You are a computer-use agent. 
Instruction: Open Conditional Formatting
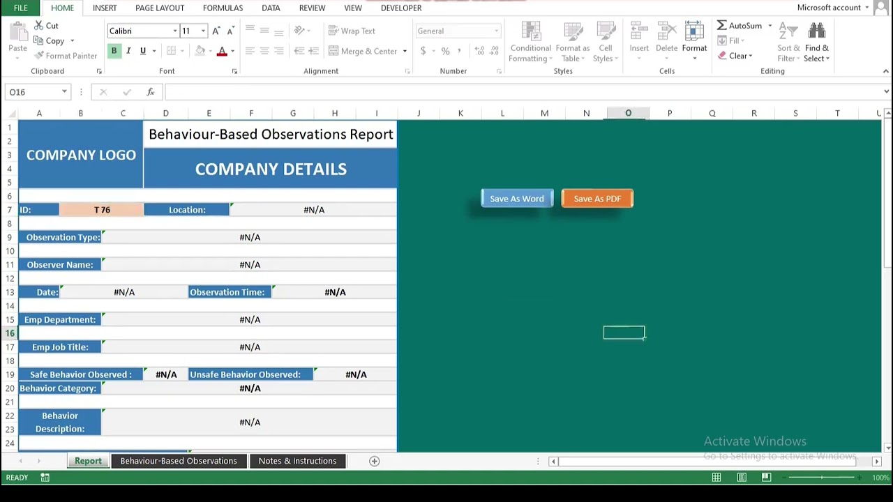[530, 43]
